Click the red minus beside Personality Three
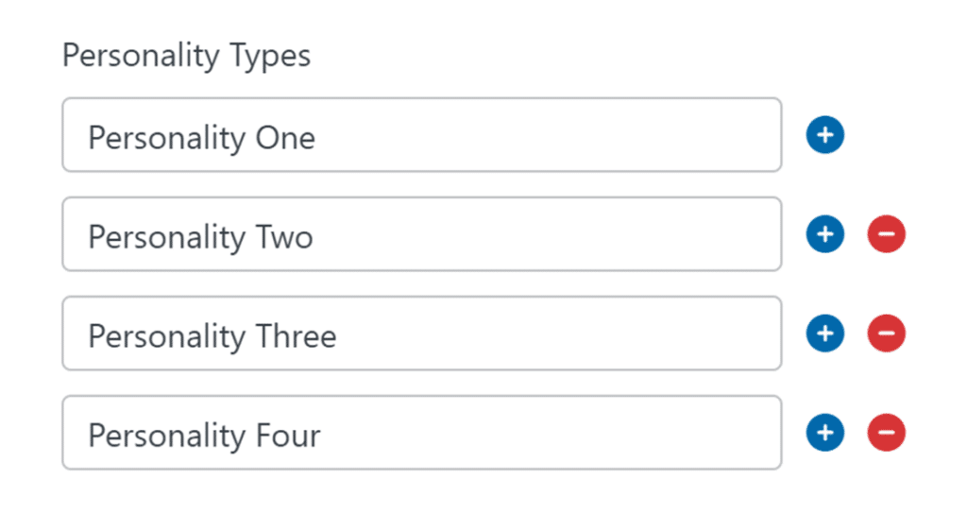The width and height of the screenshot is (967, 514). coord(886,334)
